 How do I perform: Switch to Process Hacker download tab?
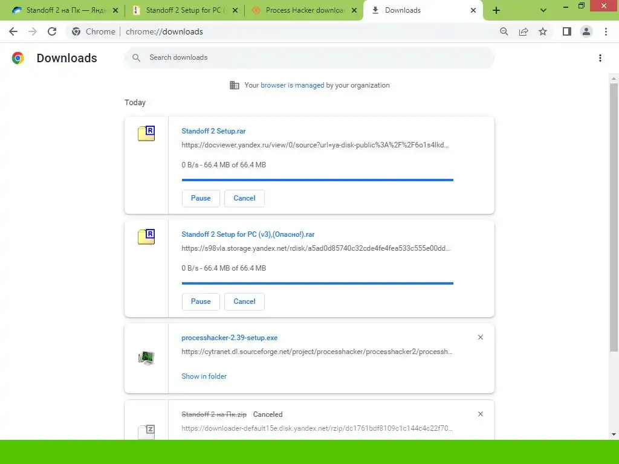[304, 10]
